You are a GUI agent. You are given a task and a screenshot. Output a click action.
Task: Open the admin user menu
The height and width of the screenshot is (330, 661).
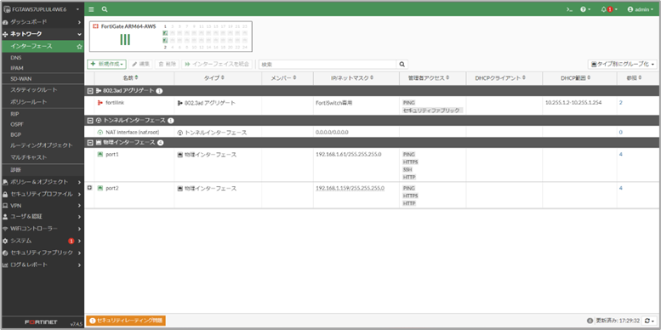tap(641, 9)
